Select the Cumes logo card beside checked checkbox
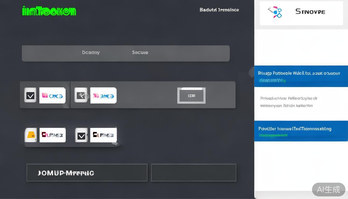 coord(103,135)
